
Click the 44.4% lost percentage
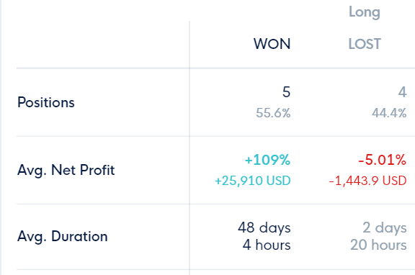[x=389, y=113]
